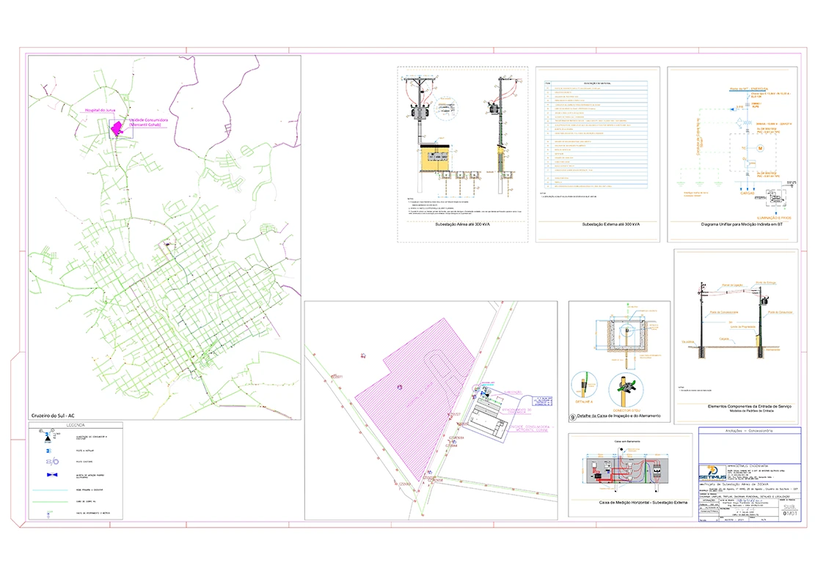The height and width of the screenshot is (576, 815).
Task: Click the LEGENDA header
Action: point(76,425)
